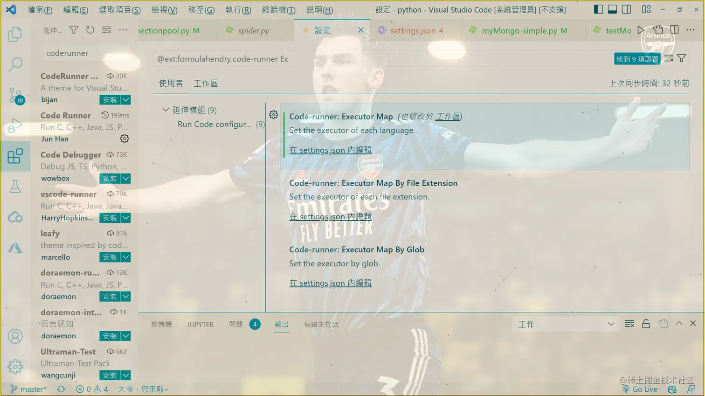Maximize the panel with chevron up
Viewport: 705px width, 396px height.
[x=679, y=324]
